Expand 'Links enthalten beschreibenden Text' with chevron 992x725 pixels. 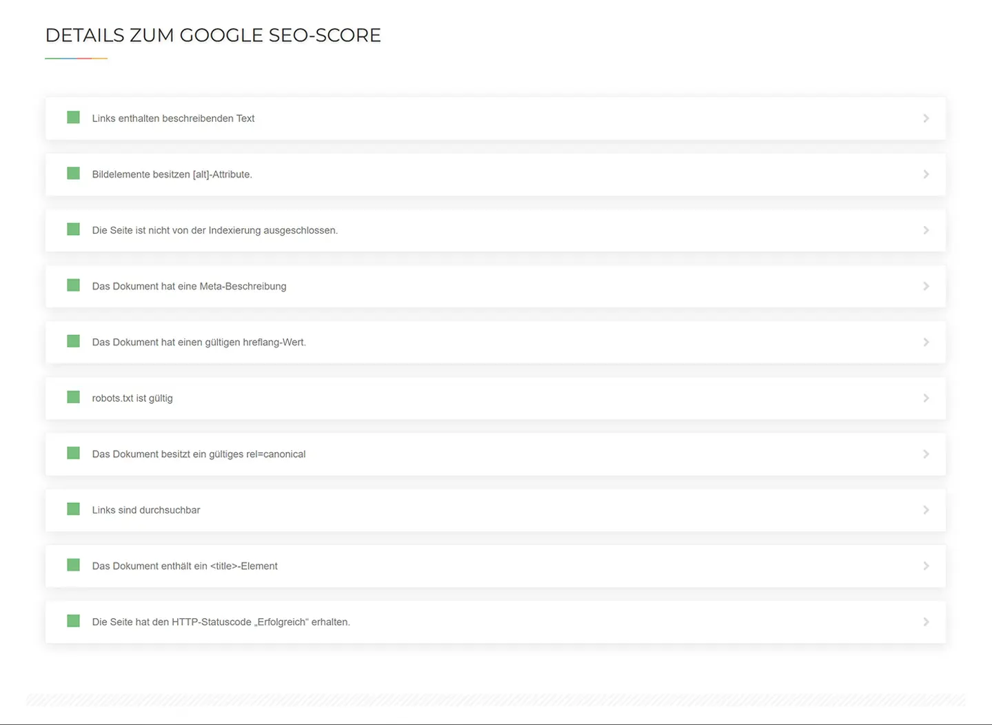[x=926, y=119]
